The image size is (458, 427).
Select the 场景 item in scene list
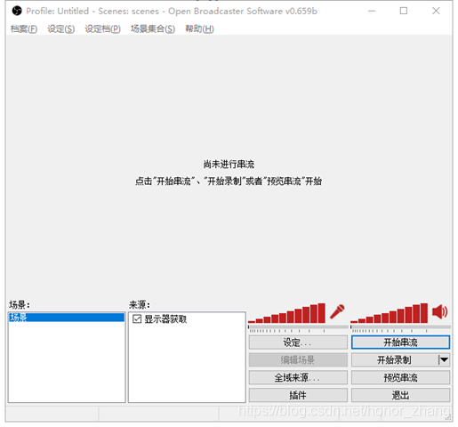(x=67, y=318)
